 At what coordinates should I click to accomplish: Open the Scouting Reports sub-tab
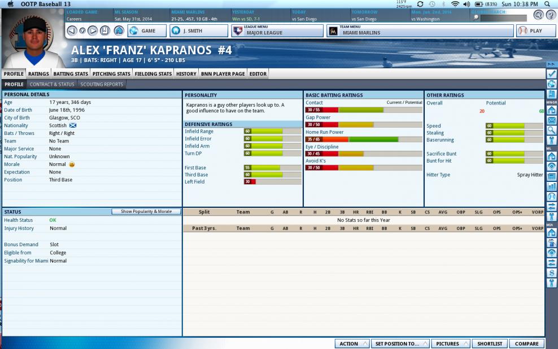101,84
